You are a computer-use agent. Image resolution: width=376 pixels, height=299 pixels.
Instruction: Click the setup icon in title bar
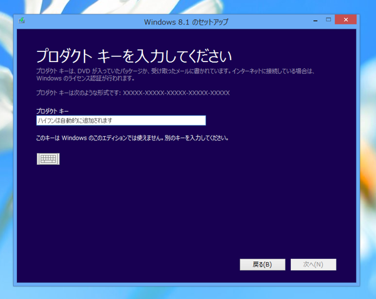[x=21, y=21]
